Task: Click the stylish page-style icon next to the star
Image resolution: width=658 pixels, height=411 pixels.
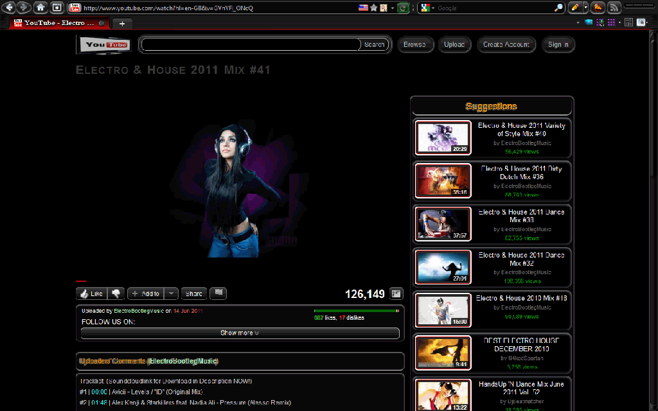Action: [384, 8]
